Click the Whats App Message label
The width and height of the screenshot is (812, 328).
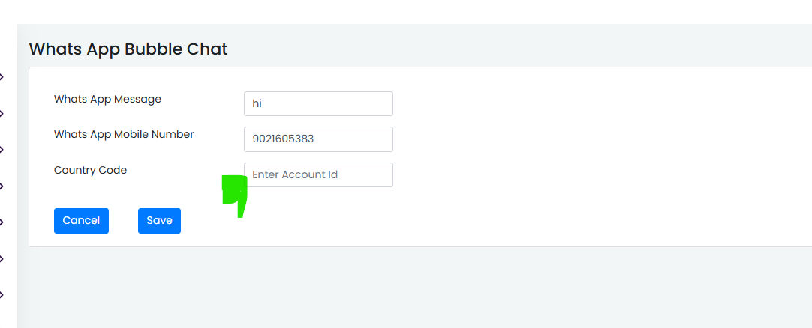click(x=108, y=99)
